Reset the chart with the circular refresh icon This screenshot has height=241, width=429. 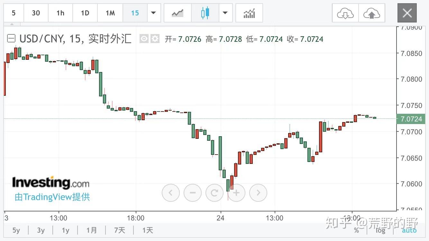pos(214,192)
